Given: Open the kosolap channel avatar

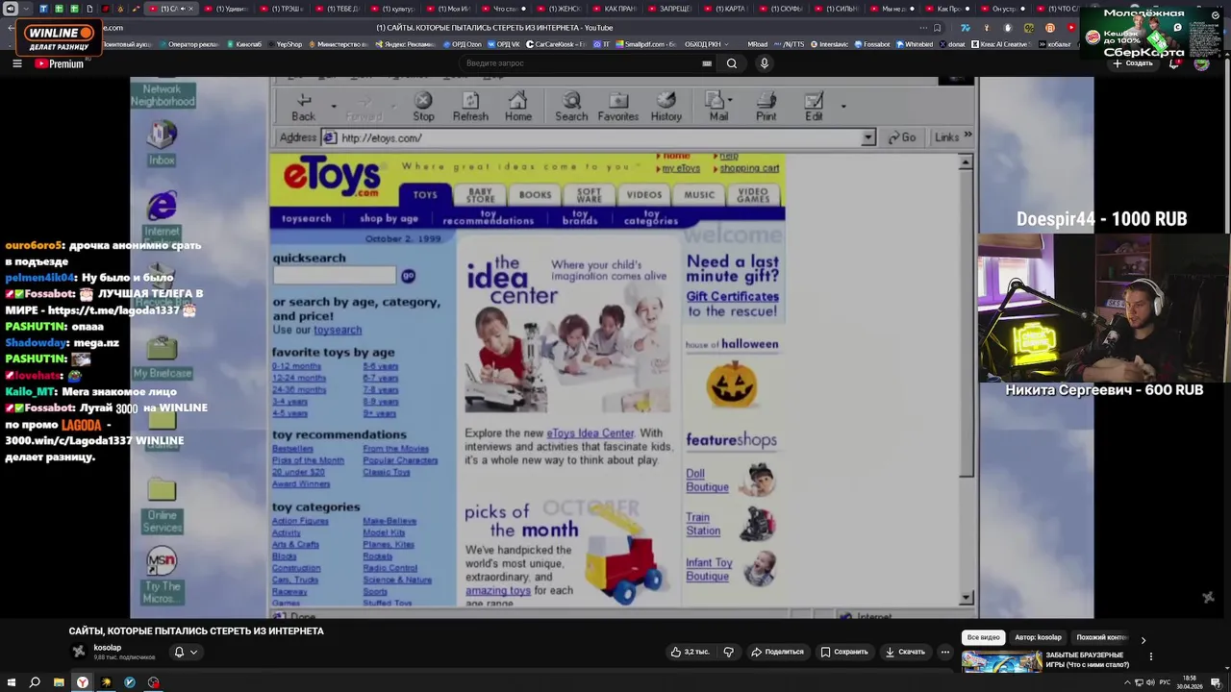Looking at the screenshot, I should (79, 652).
